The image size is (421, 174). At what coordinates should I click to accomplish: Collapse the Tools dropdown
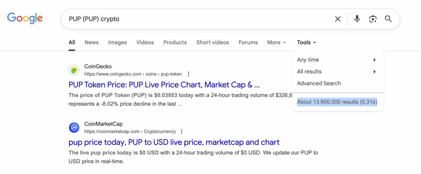[306, 42]
